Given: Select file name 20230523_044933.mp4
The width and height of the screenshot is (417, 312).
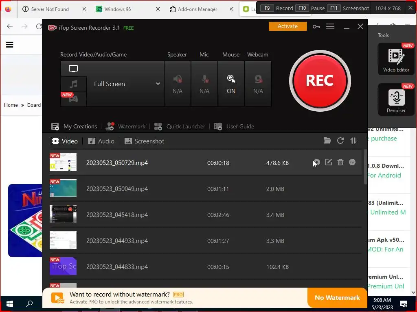Looking at the screenshot, I should (117, 241).
